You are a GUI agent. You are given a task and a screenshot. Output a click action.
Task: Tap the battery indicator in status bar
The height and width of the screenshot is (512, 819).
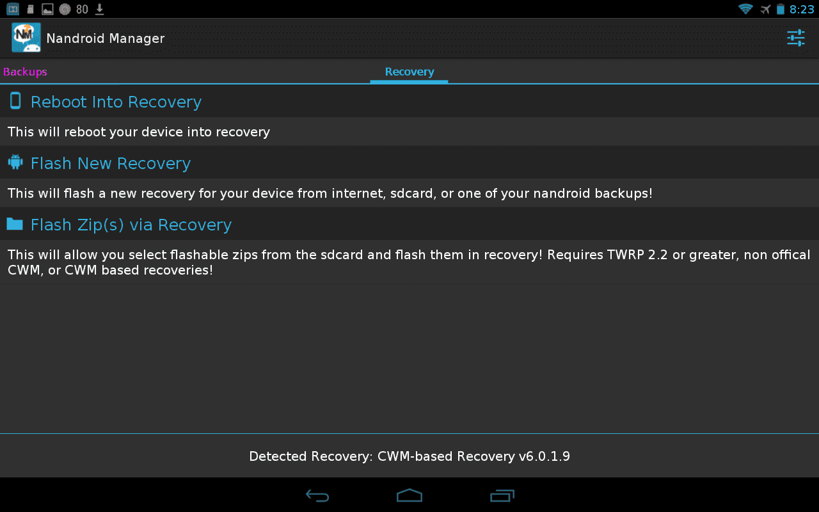click(781, 9)
